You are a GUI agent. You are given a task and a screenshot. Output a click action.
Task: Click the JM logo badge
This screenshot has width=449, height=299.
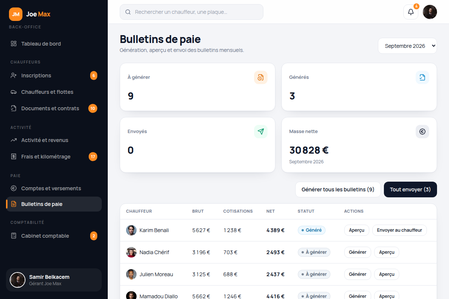click(16, 14)
